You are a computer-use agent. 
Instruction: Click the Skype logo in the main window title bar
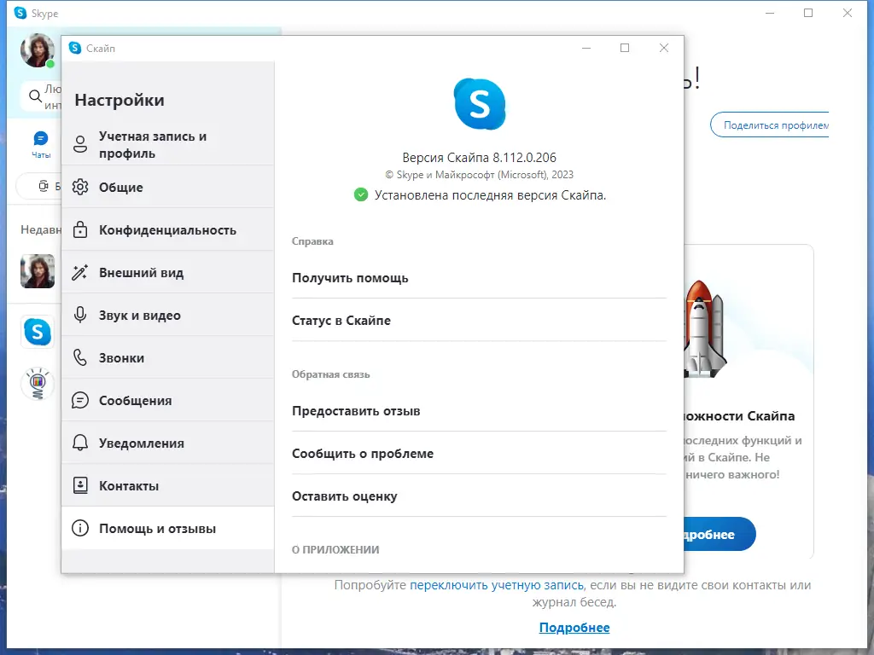click(x=20, y=13)
